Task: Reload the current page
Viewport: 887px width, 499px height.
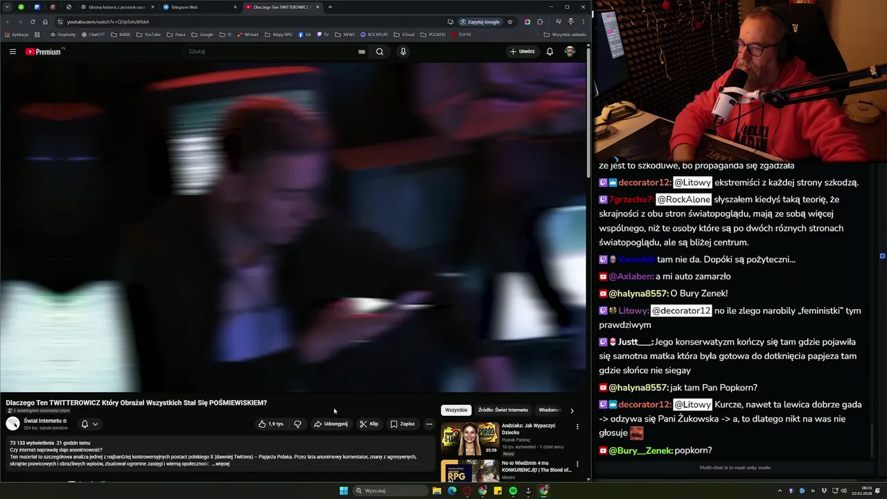Action: (33, 21)
